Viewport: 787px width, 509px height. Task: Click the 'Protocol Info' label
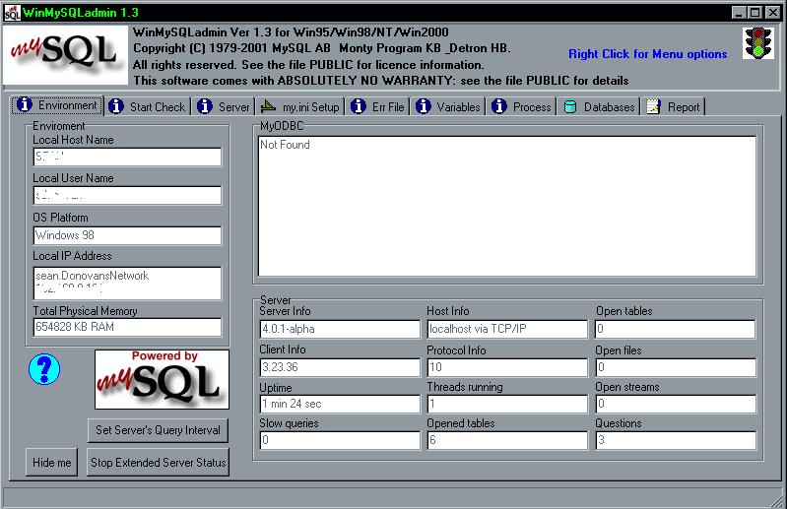456,350
